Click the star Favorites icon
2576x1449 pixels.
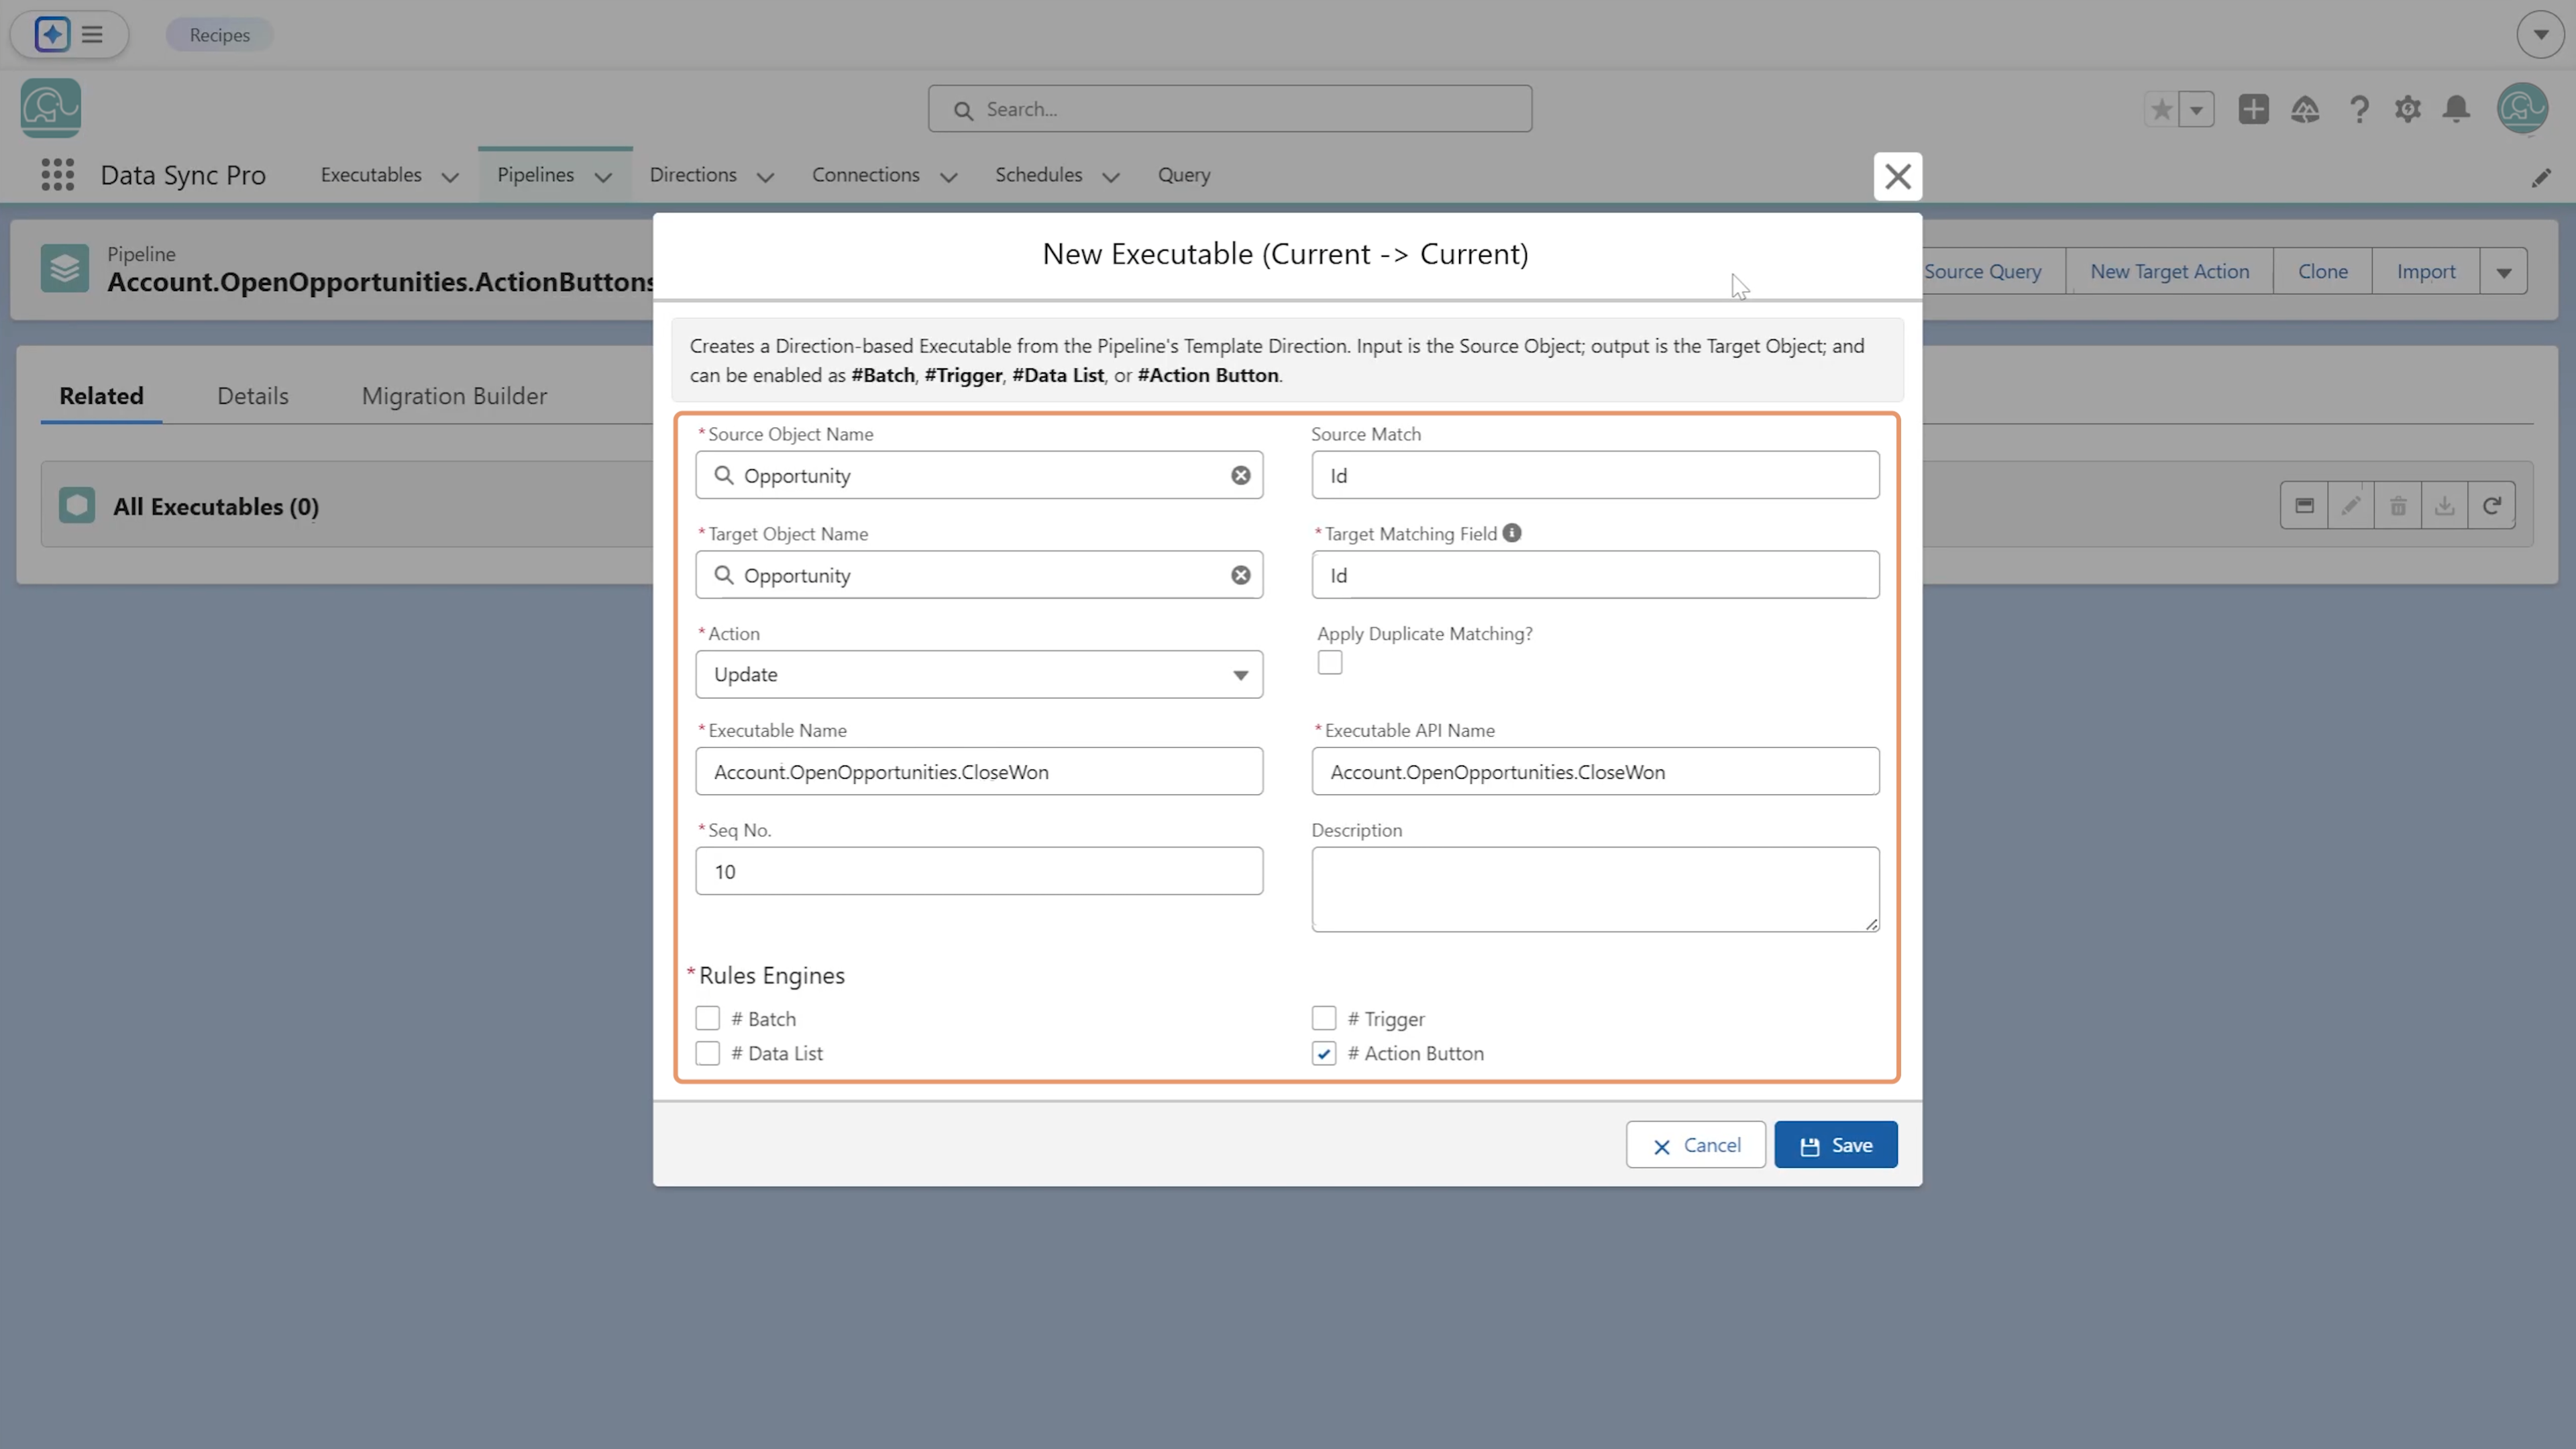2161,109
